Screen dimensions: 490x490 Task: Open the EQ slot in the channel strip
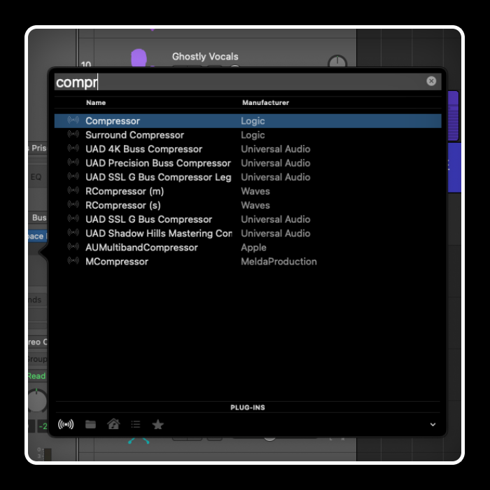[x=36, y=177]
